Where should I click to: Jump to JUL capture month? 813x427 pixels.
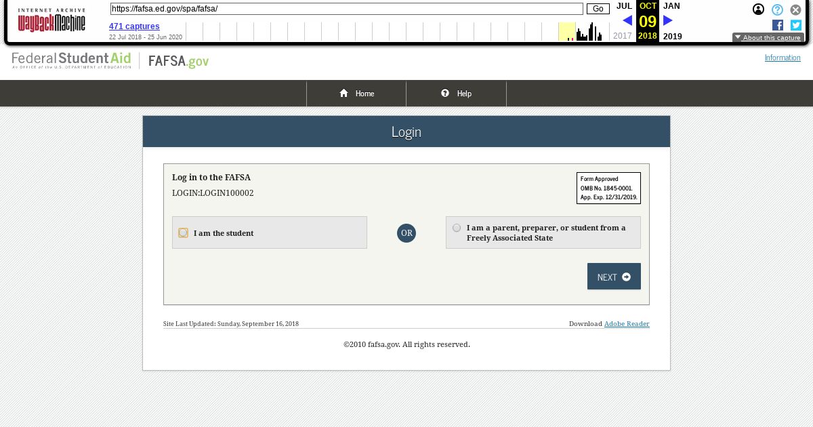click(624, 6)
